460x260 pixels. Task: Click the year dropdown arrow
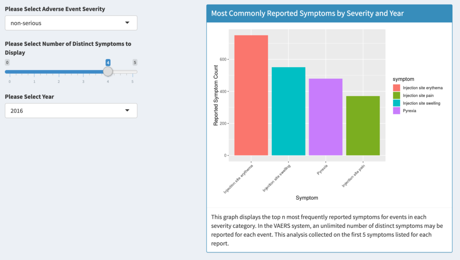pos(127,110)
